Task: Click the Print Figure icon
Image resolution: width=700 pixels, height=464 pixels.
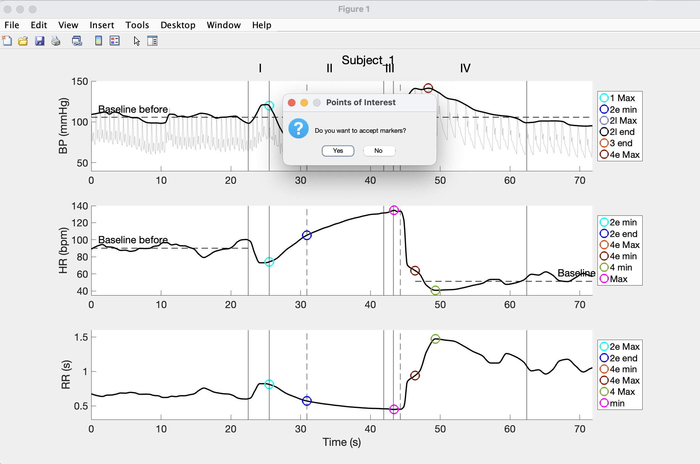Action: tap(56, 41)
